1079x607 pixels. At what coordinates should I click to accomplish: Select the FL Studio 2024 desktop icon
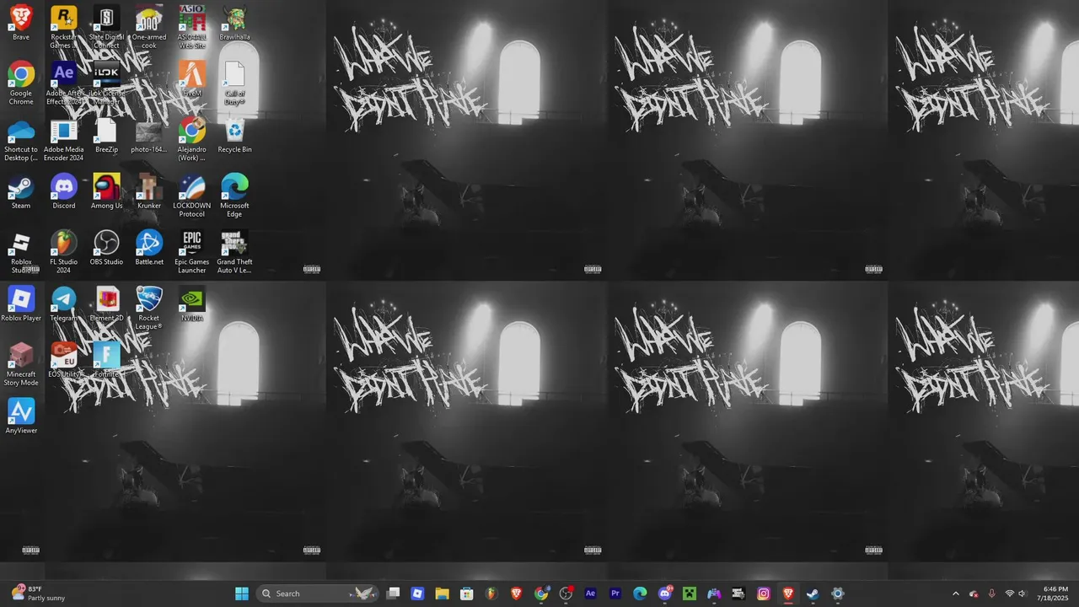coord(64,252)
